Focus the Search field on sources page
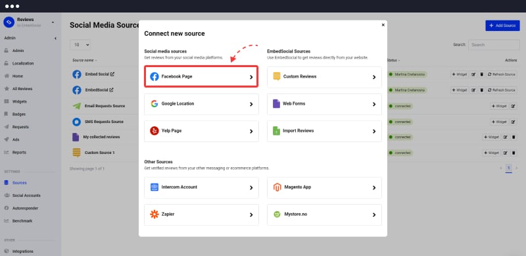The image size is (526, 256). (494, 45)
